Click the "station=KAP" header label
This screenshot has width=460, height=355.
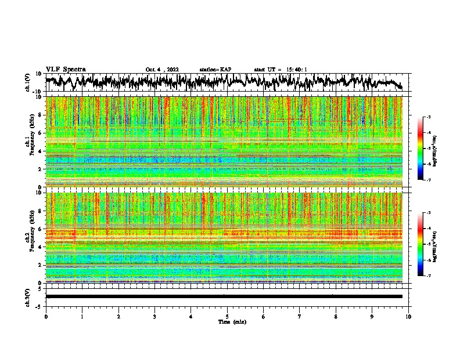[215, 70]
